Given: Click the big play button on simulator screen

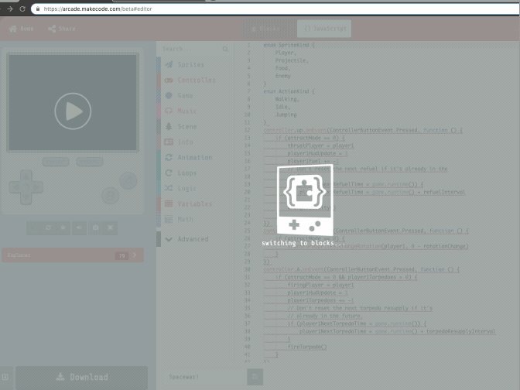Looking at the screenshot, I should [x=73, y=111].
